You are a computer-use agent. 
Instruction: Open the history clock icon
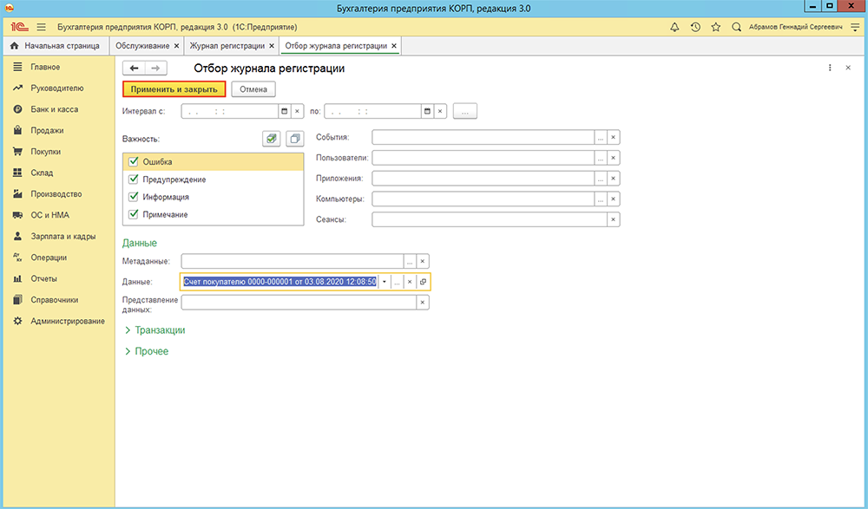click(x=695, y=27)
